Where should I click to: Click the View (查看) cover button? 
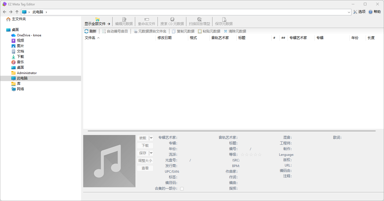point(145,168)
